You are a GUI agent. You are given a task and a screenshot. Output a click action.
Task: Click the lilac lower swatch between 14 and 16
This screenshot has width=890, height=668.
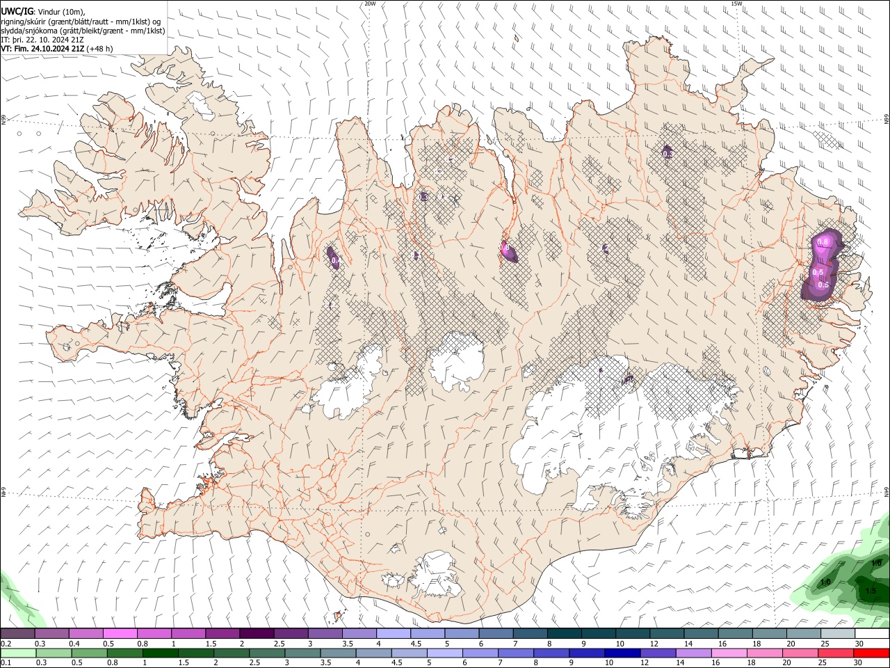[x=693, y=653]
